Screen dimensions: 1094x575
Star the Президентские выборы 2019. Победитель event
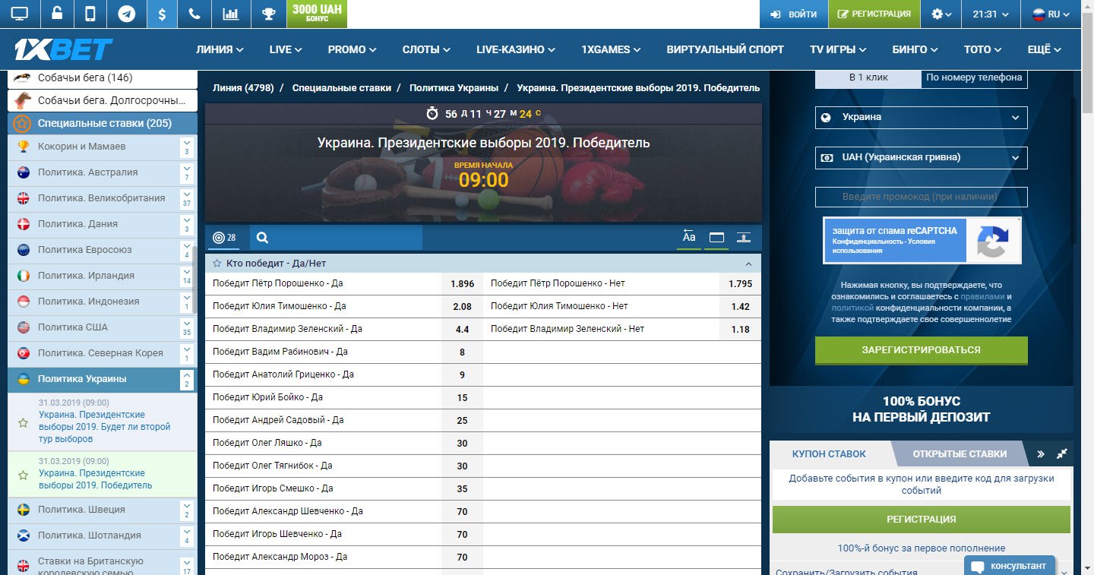tap(23, 474)
